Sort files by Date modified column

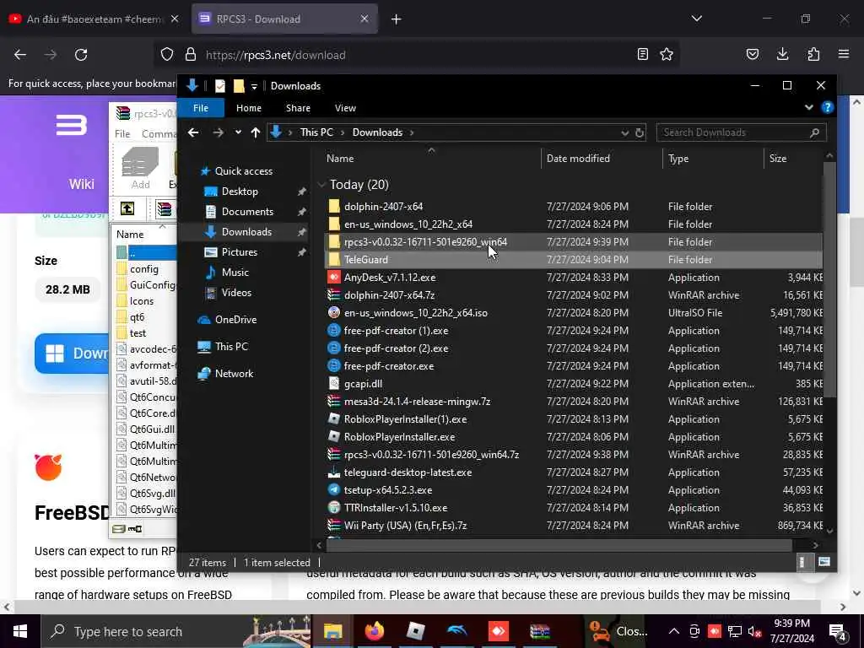click(578, 159)
